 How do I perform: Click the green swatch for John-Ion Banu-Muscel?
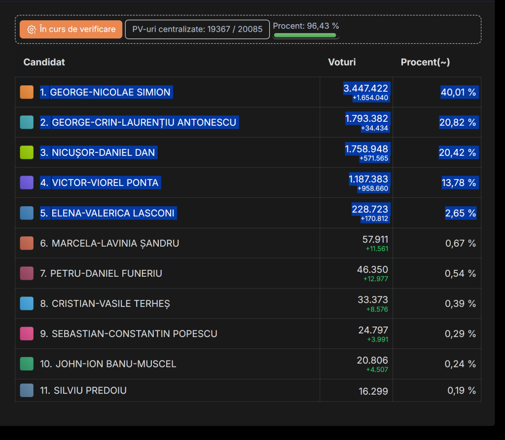point(27,364)
